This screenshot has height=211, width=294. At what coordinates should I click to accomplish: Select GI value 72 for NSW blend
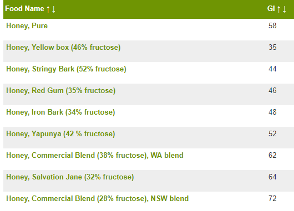(272, 198)
